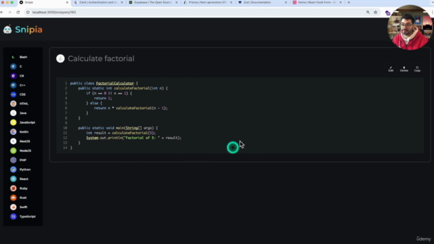Select the Kotlin language icon
The width and height of the screenshot is (434, 244).
(x=14, y=131)
